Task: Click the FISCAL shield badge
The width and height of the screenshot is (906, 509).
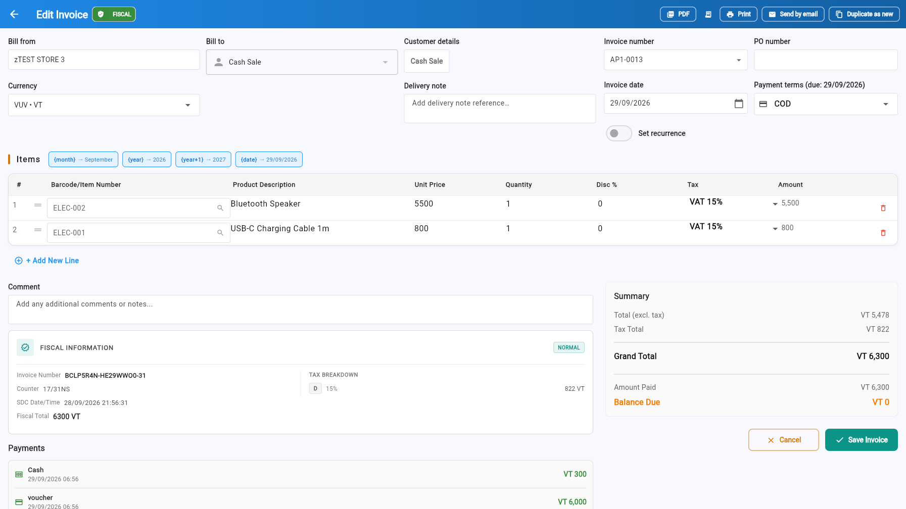Action: [114, 14]
